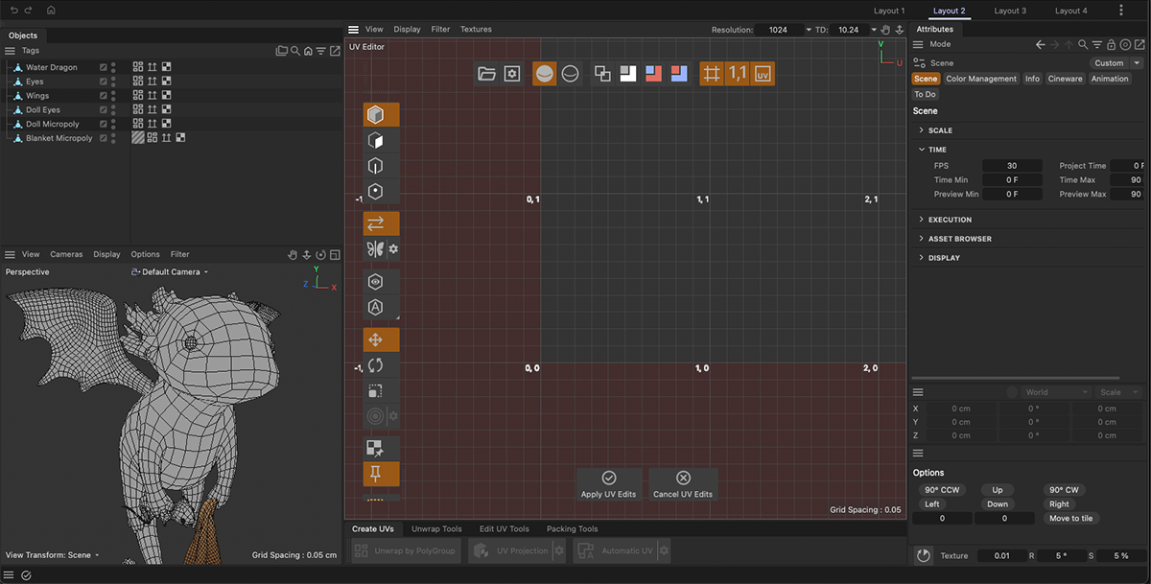Click Apply UV Edits button
This screenshot has width=1151, height=584.
coord(608,485)
